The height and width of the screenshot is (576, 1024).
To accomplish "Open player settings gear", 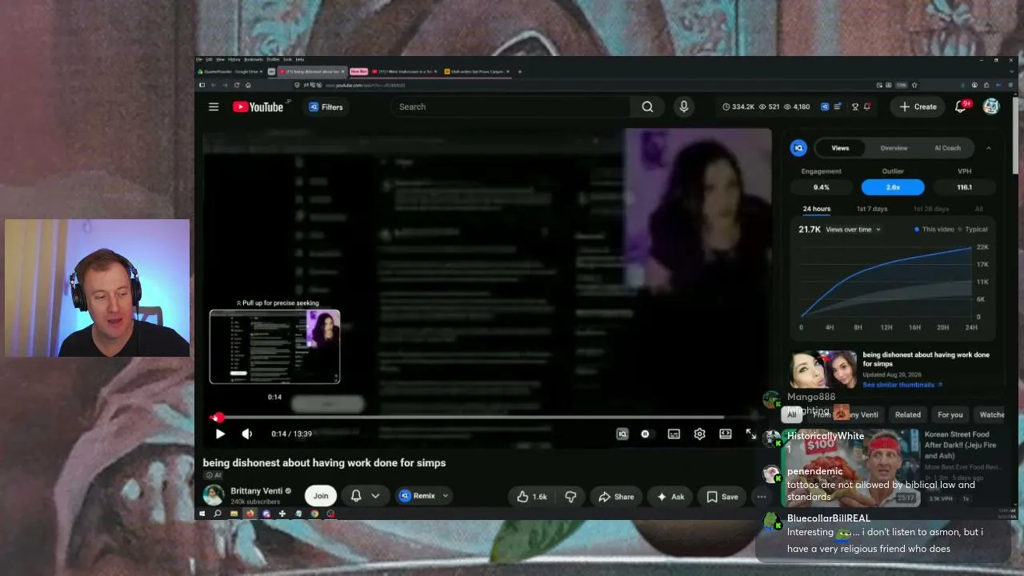I will pos(700,434).
